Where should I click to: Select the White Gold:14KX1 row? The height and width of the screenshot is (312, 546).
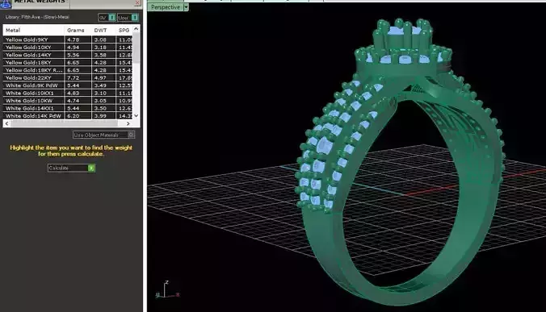pyautogui.click(x=68, y=108)
